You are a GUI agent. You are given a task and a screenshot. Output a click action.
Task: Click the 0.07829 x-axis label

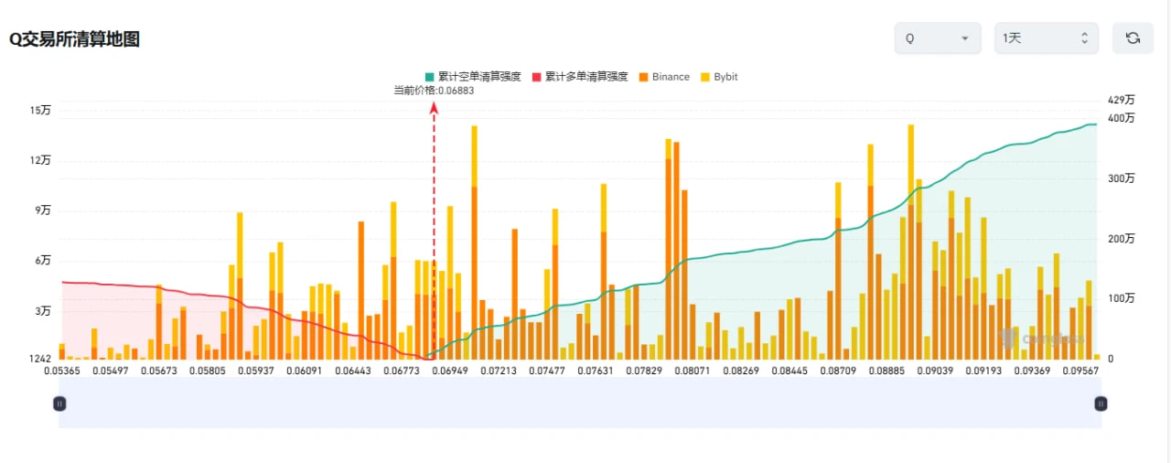(645, 371)
